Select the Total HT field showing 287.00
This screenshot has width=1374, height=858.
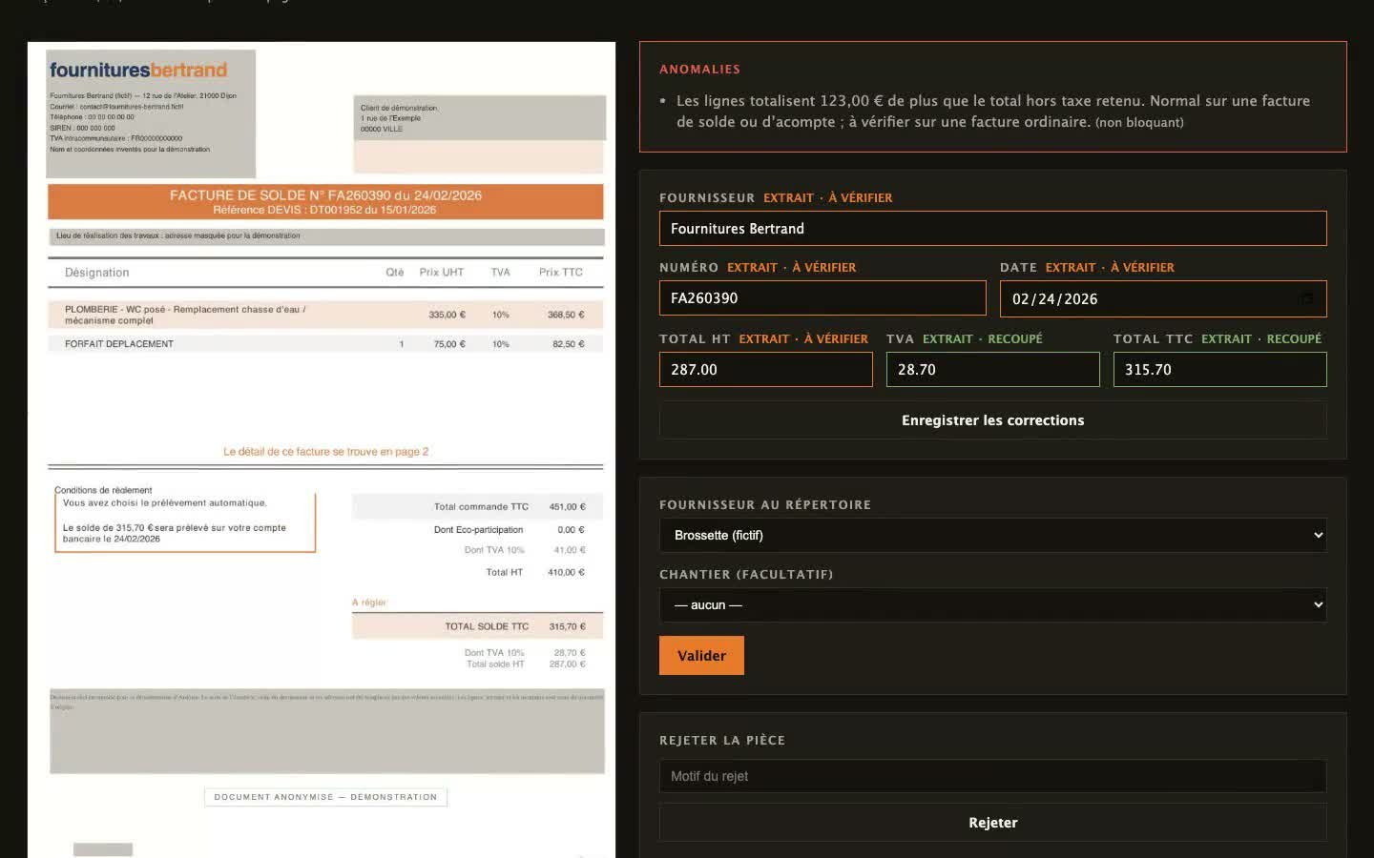point(765,370)
